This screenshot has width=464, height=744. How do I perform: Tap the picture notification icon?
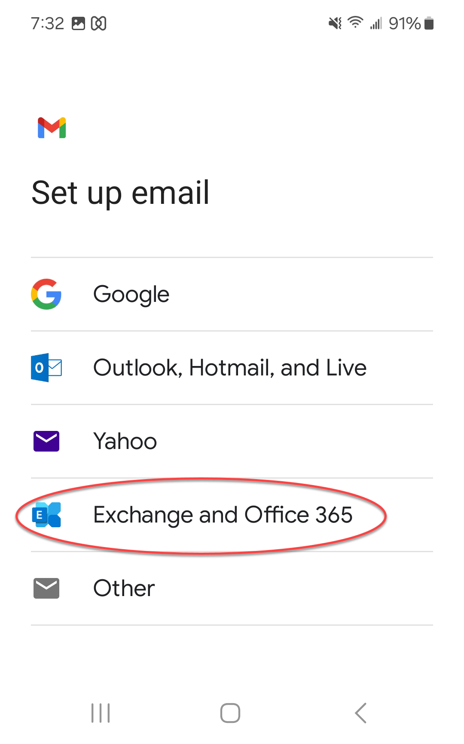click(x=78, y=23)
